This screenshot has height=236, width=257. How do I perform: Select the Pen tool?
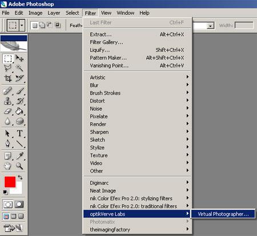pos(8,144)
